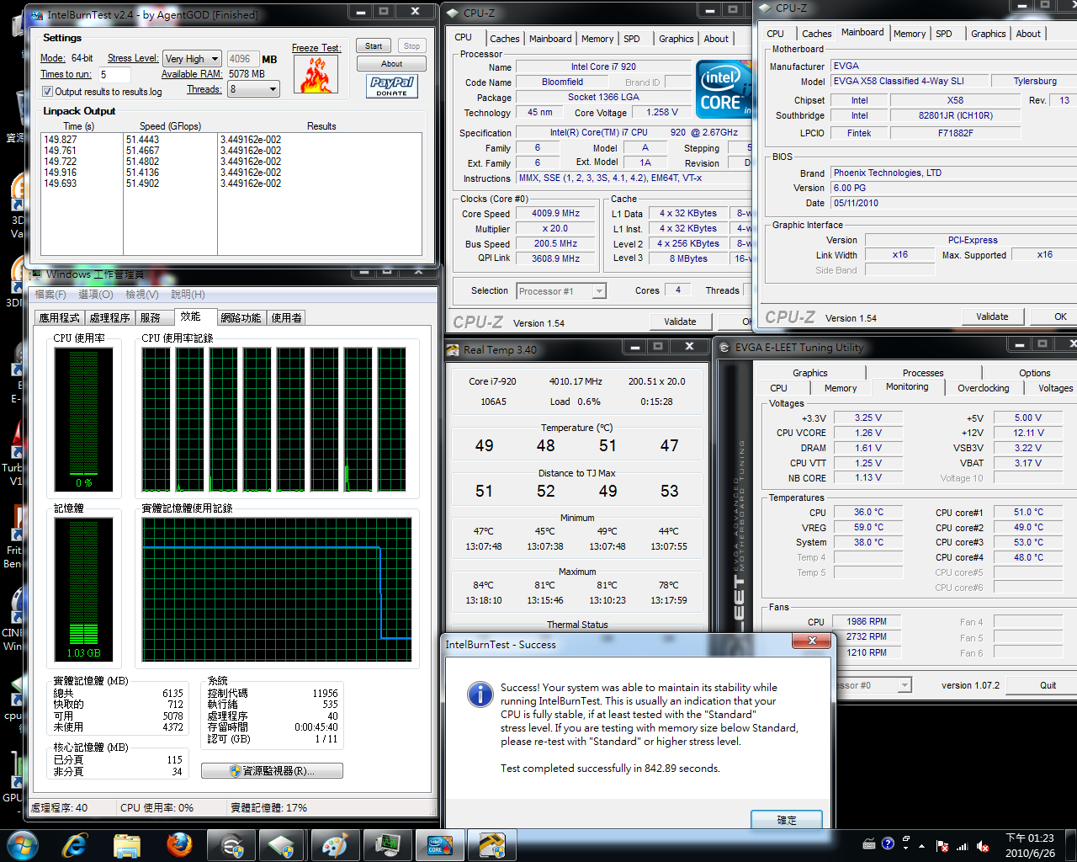
Task: Click the PayPal Donate image in IntelBurnTest
Action: point(391,86)
